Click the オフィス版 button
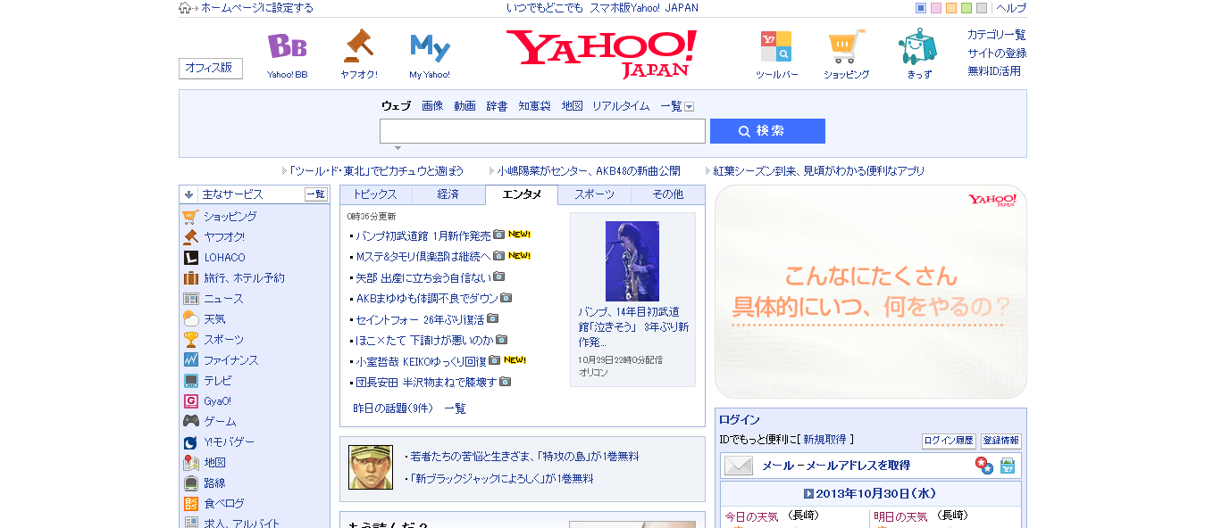The width and height of the screenshot is (1205, 528). tap(211, 69)
